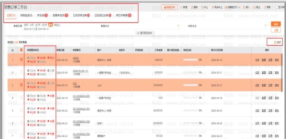The height and width of the screenshot is (139, 286).
Task: Click the payment ratio bar for order 516
Action: (x=190, y=85)
